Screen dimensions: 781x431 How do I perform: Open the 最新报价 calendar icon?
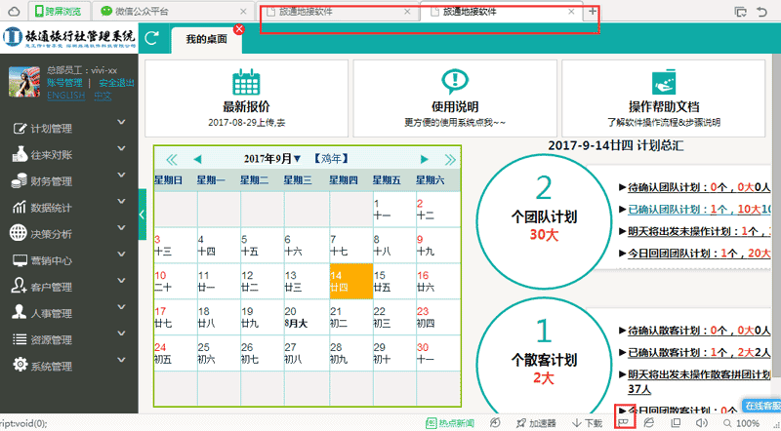point(246,82)
